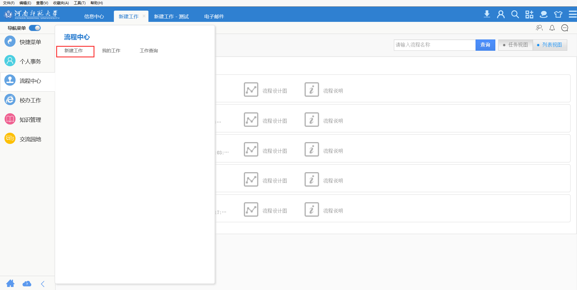Open the hamburger menu in top right
577x290 pixels.
coord(572,14)
